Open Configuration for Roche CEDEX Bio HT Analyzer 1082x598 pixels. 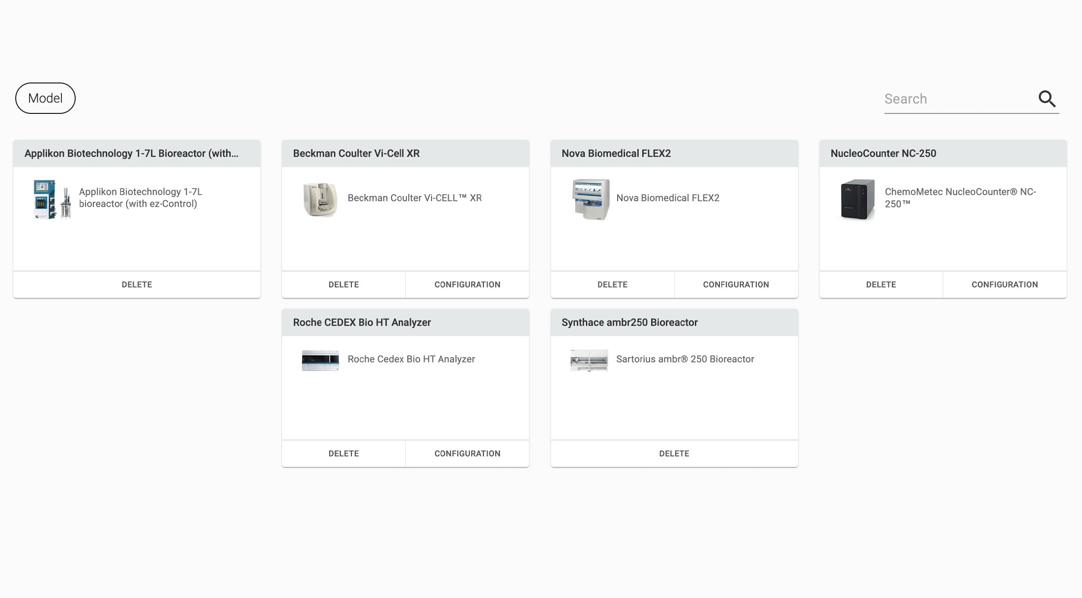coord(467,454)
